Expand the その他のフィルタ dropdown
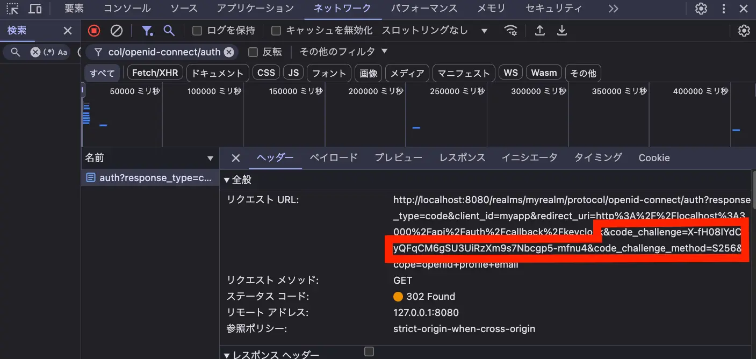 pos(343,52)
